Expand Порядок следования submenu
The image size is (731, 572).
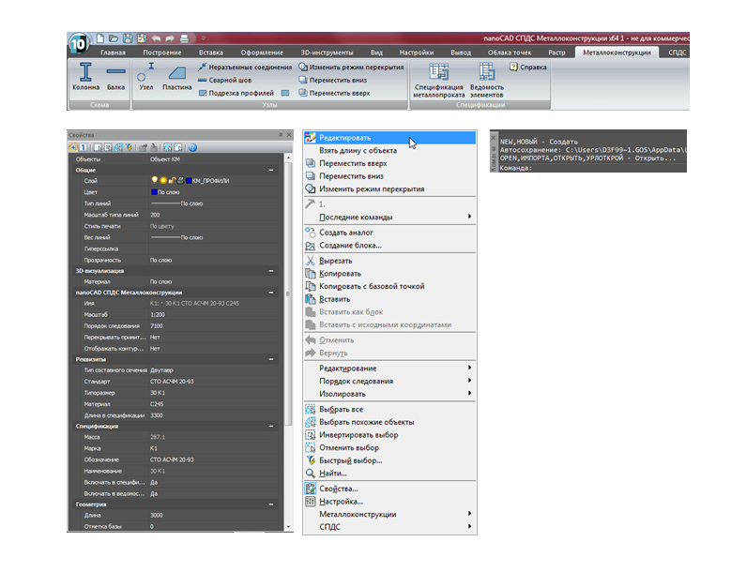(389, 381)
